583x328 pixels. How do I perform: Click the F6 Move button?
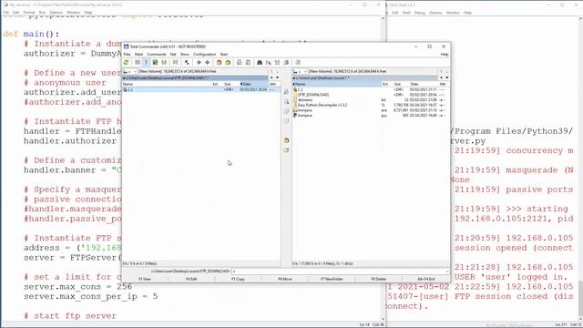click(285, 279)
